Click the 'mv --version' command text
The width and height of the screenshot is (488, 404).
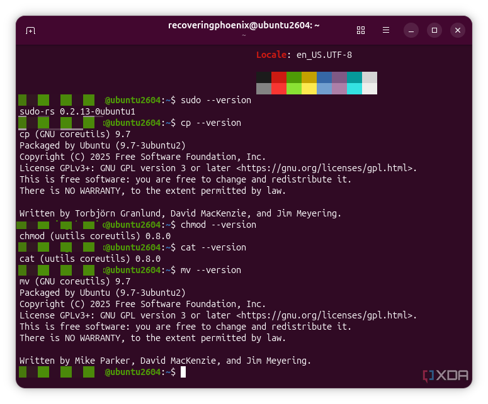tap(211, 270)
